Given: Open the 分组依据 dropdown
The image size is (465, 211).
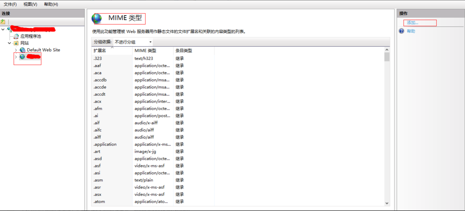Looking at the screenshot, I should point(133,42).
